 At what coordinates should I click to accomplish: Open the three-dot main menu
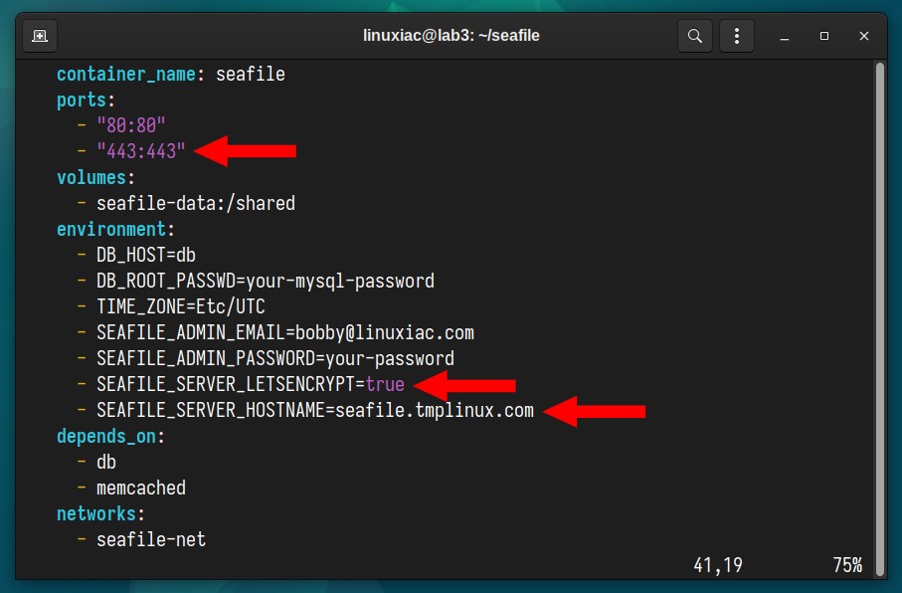coord(736,36)
